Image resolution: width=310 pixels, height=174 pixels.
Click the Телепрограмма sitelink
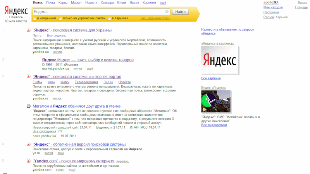[86, 82]
